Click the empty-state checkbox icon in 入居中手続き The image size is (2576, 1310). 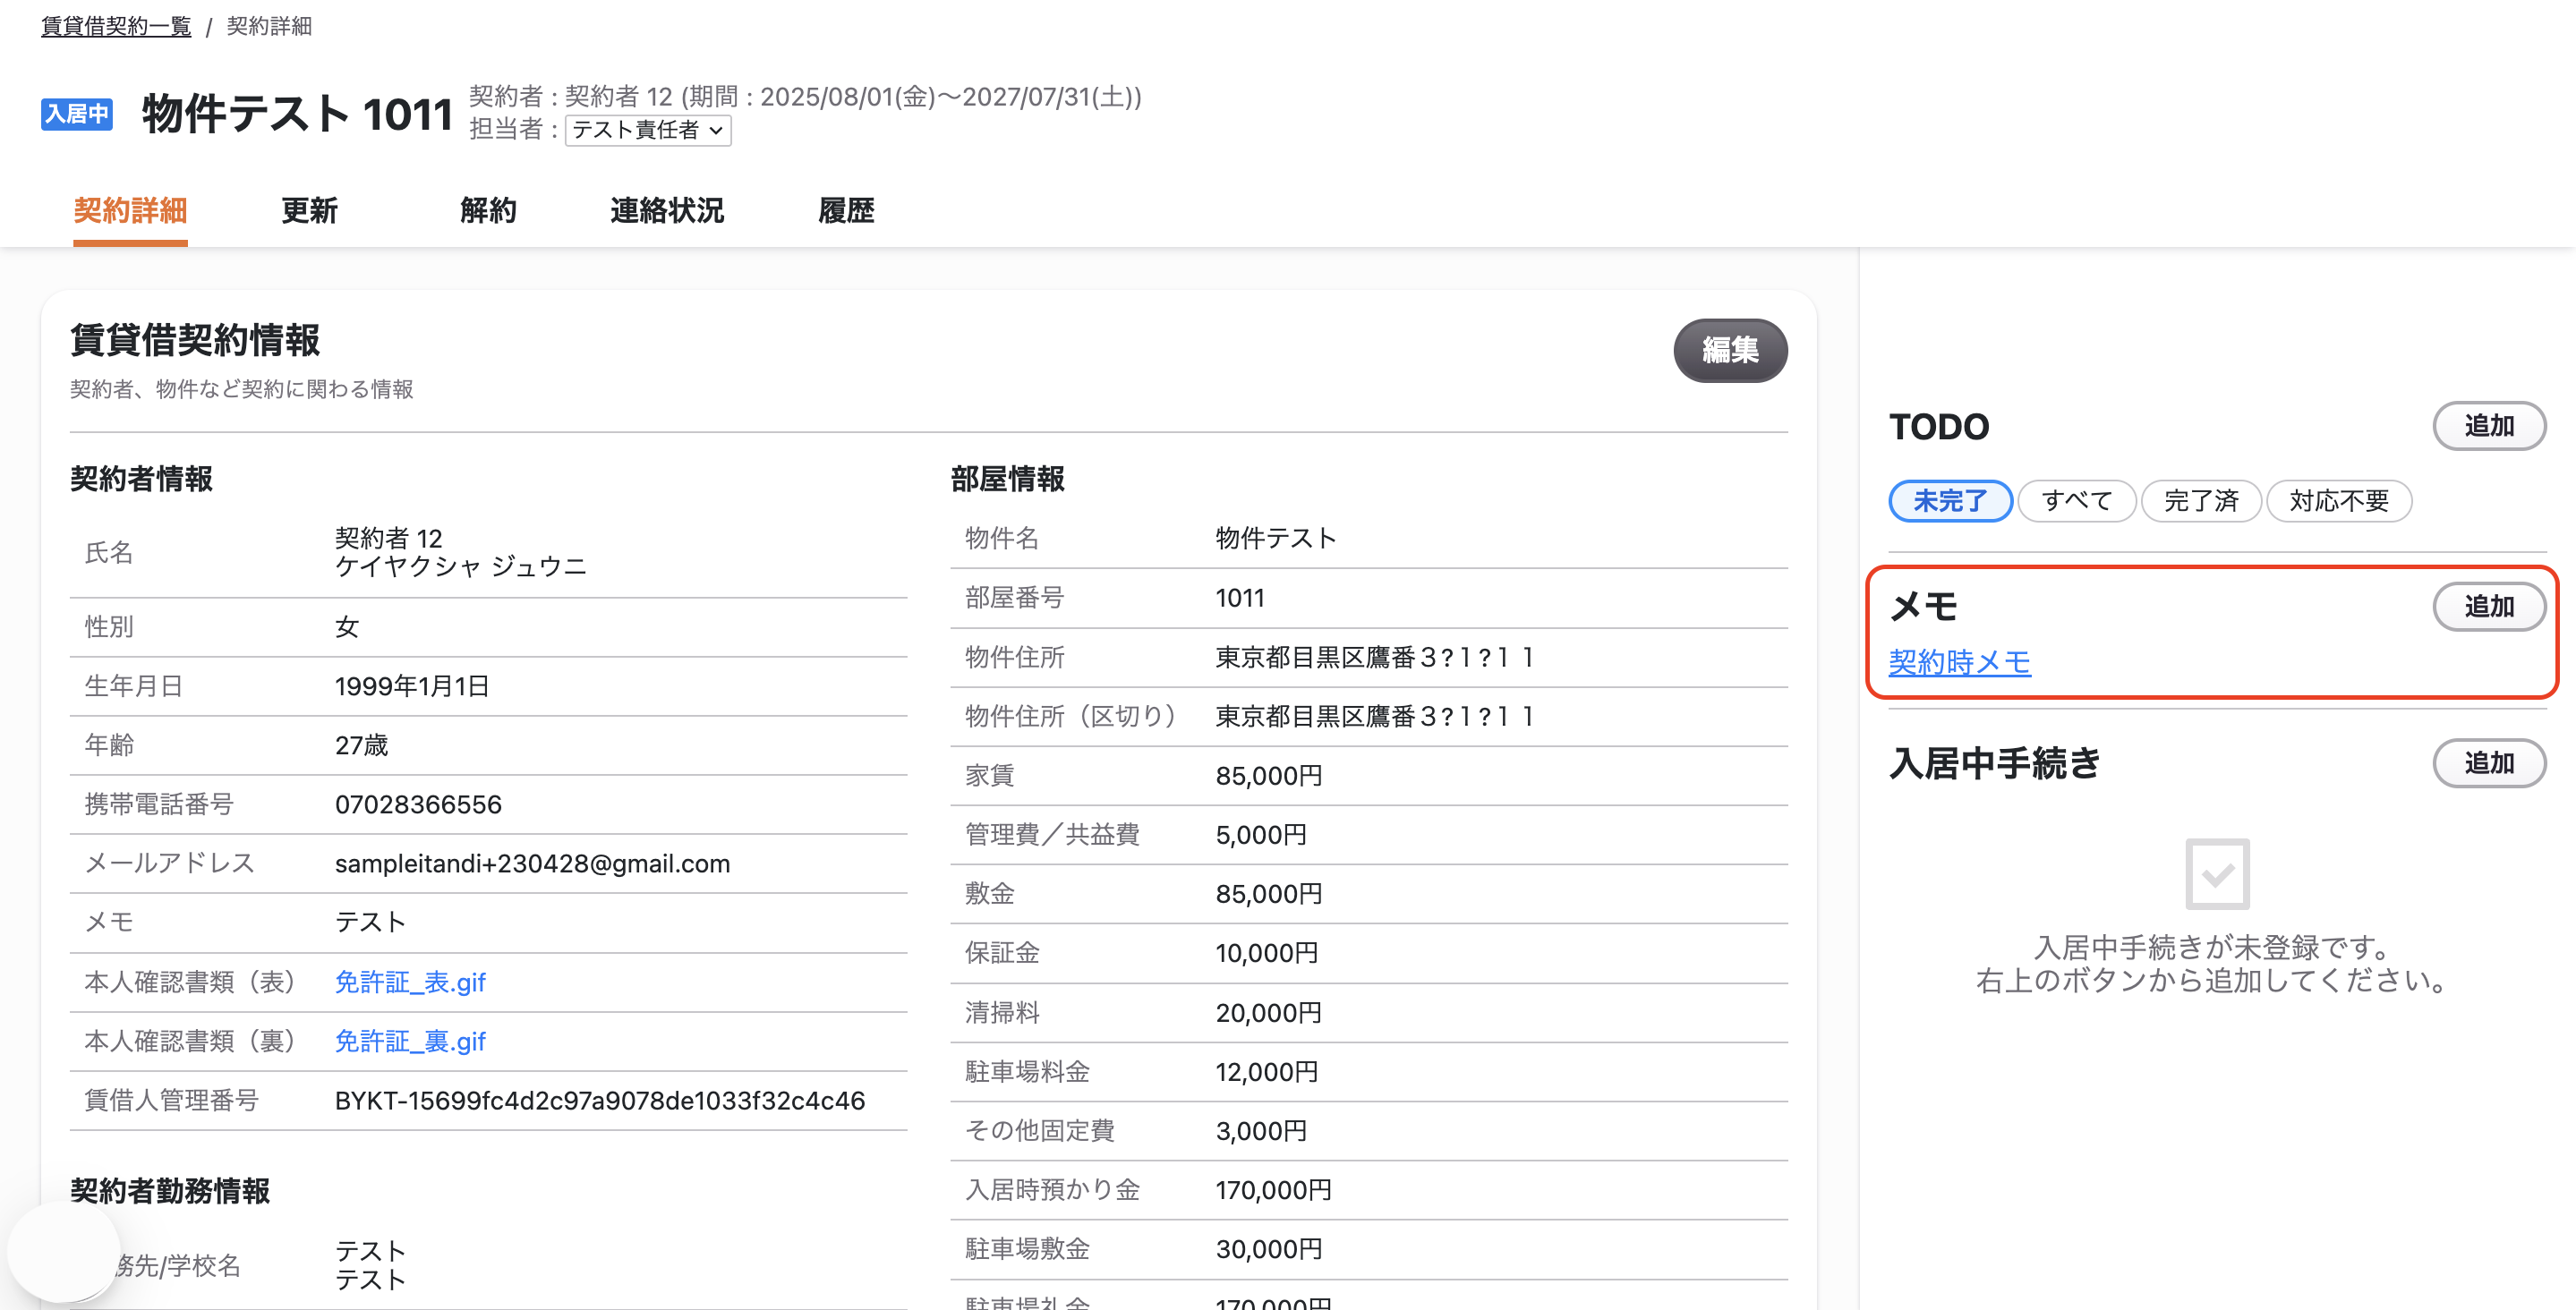click(x=2217, y=874)
